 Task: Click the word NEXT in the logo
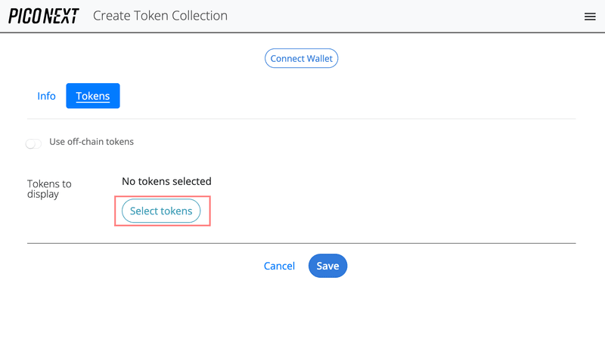(62, 16)
